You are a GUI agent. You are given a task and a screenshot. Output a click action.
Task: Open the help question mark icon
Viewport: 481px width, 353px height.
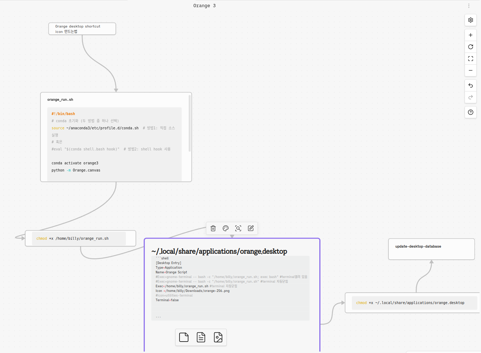point(471,112)
